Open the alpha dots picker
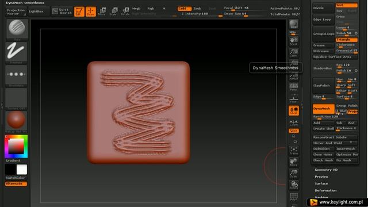Viewport: 368px width, 207px height. pyautogui.click(x=16, y=75)
